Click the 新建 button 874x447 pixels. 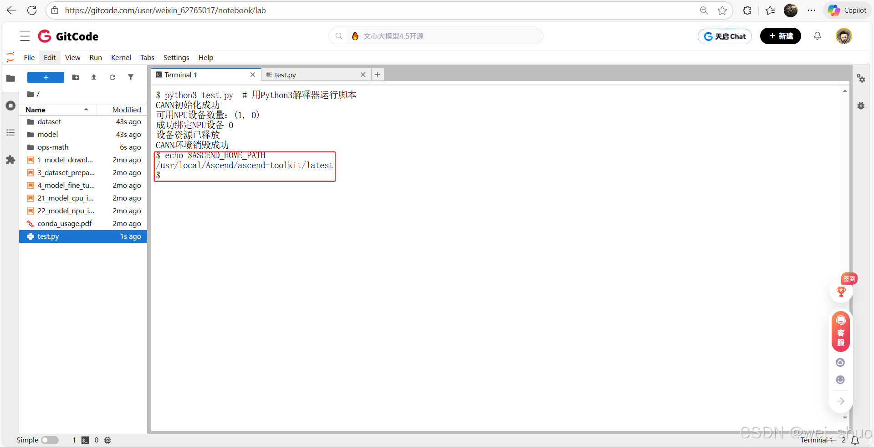pyautogui.click(x=780, y=36)
